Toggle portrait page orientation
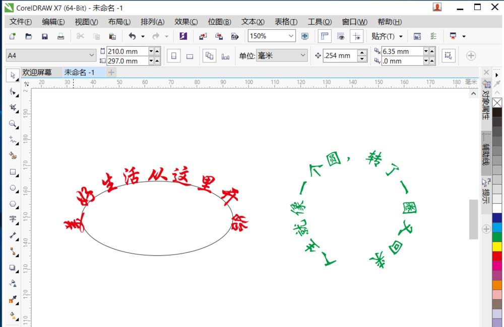Screen dimensions: 504x327 coord(174,55)
